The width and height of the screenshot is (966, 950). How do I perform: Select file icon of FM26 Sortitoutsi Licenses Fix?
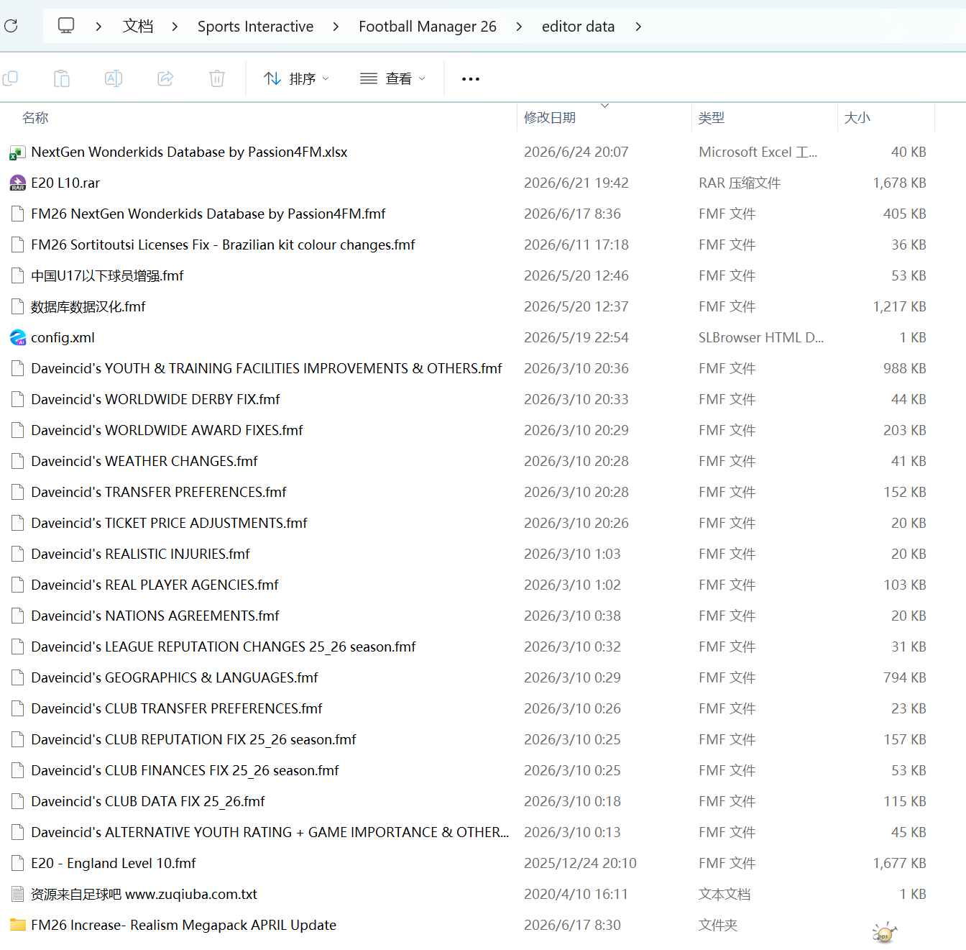(x=17, y=245)
